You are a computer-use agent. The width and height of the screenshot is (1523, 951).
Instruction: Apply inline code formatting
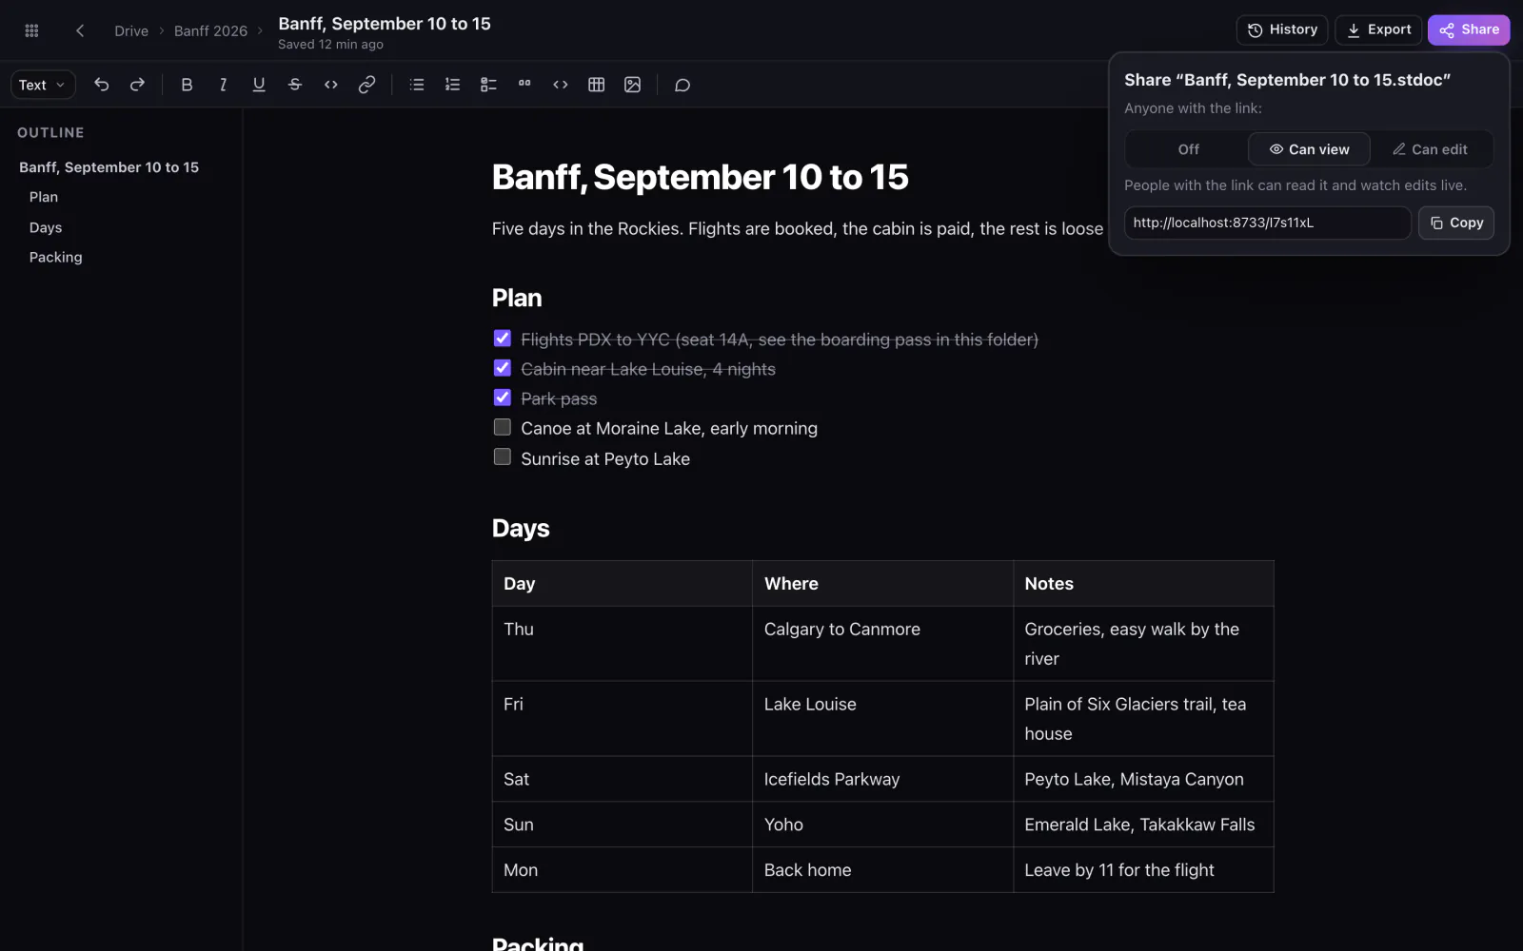[331, 85]
